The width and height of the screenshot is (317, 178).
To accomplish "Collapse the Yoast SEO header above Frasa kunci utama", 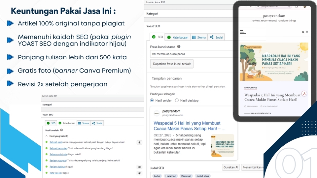I will [189, 26].
